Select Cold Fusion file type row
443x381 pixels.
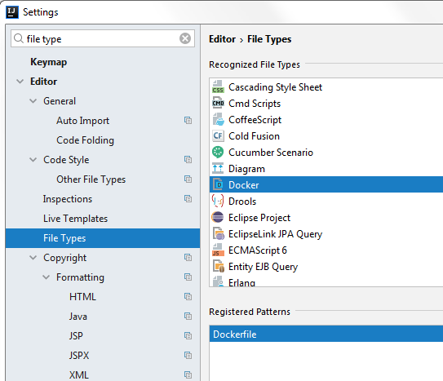click(x=326, y=136)
